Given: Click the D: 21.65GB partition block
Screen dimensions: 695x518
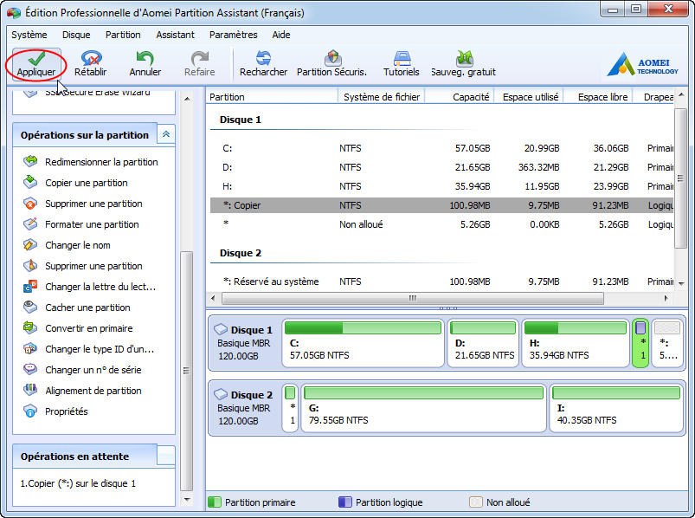Looking at the screenshot, I should click(483, 343).
